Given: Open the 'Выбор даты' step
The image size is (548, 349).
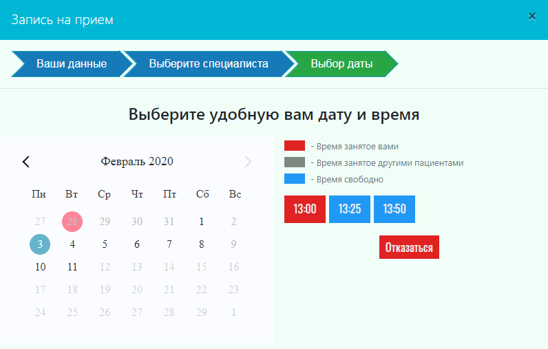Looking at the screenshot, I should pos(341,64).
